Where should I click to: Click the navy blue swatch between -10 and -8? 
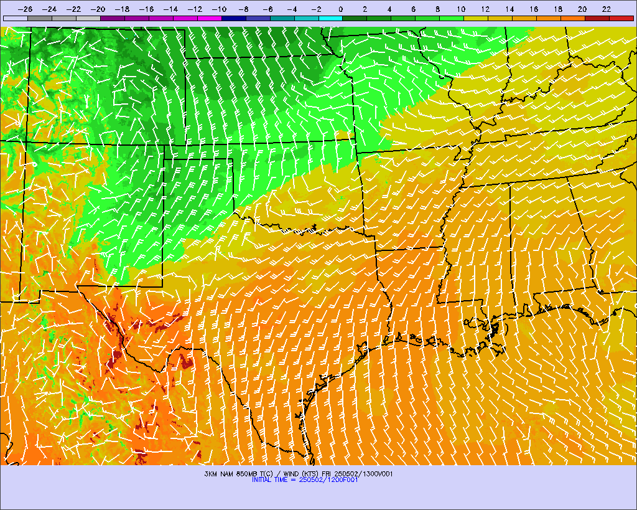pyautogui.click(x=234, y=18)
